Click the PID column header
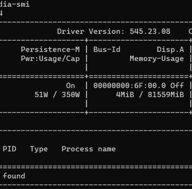The height and width of the screenshot is (189, 192). coord(10,149)
